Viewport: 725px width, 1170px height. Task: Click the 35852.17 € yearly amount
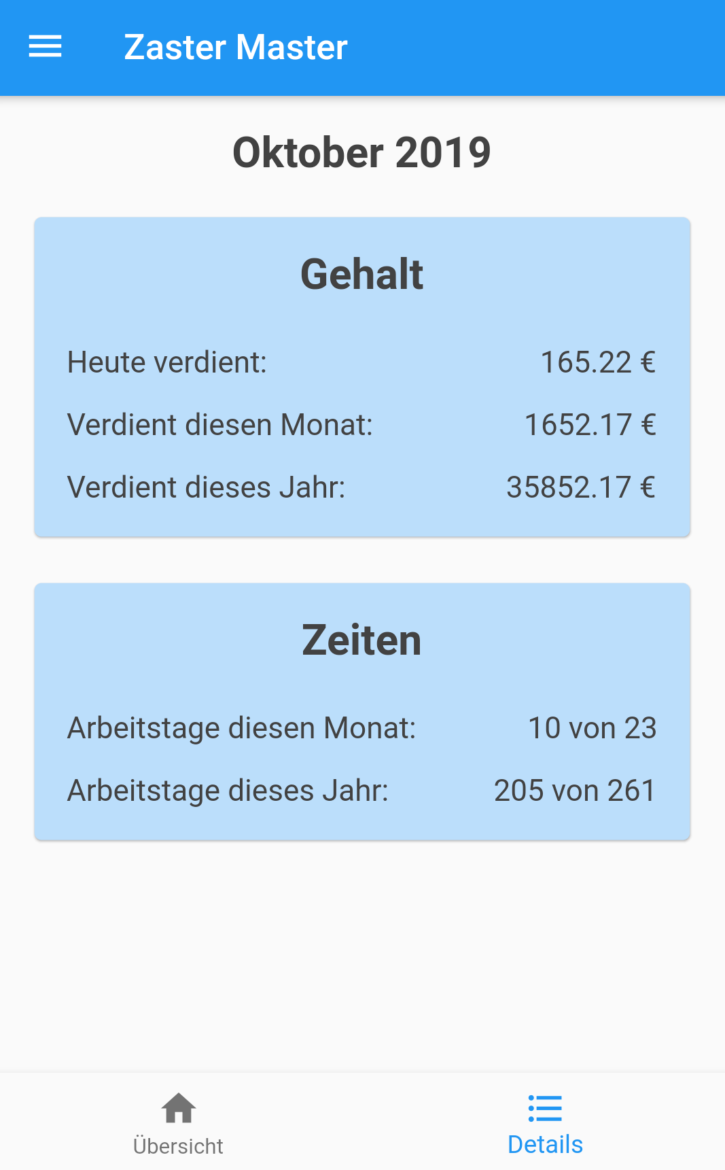581,487
